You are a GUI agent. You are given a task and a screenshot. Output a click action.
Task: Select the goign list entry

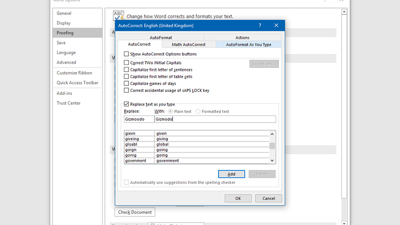196,149
